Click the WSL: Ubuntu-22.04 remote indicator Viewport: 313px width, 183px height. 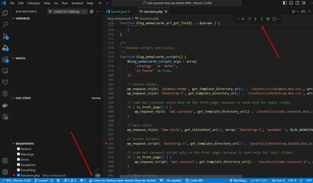tap(16, 180)
